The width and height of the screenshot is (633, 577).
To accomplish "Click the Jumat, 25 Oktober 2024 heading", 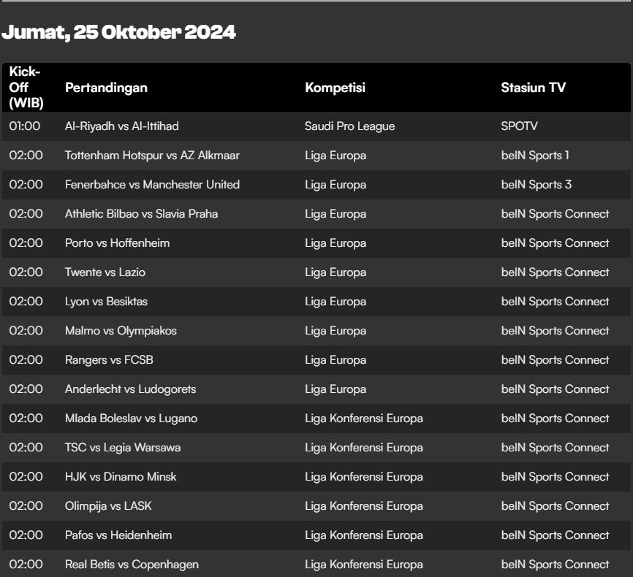I will [118, 32].
